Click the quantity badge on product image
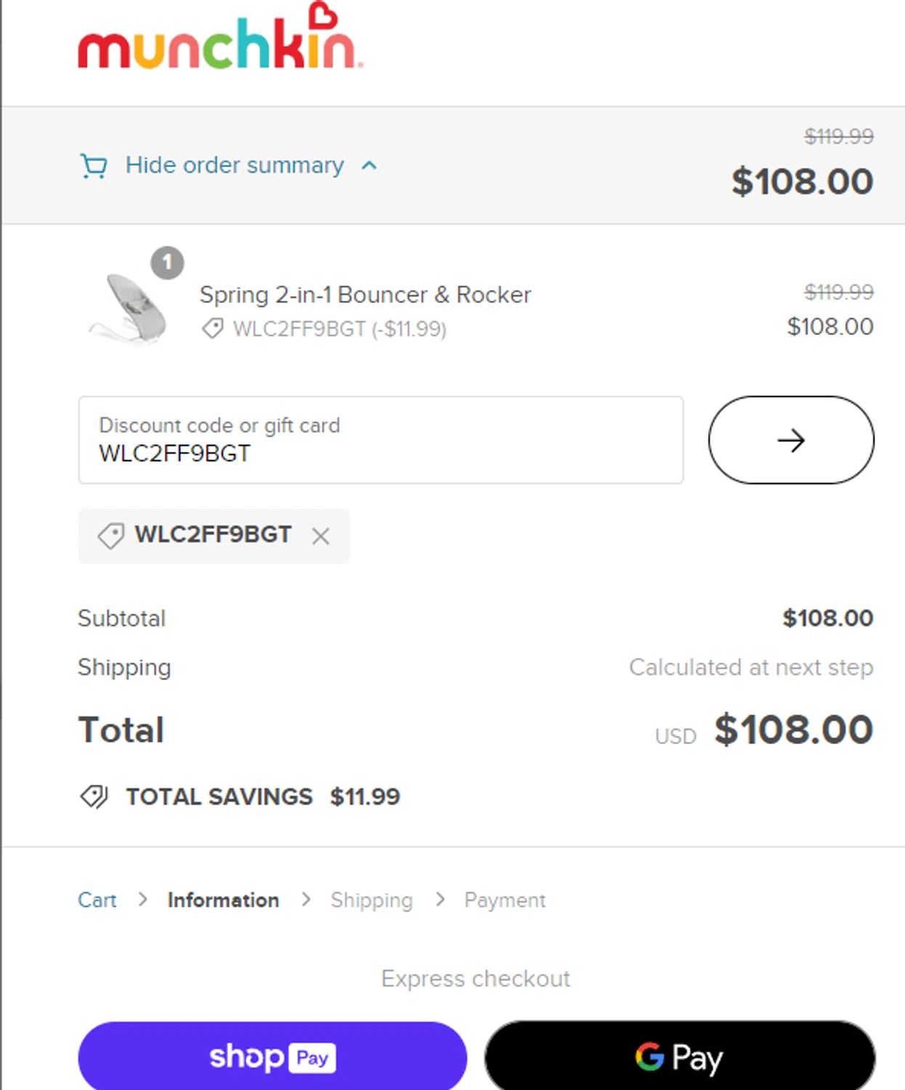The image size is (905, 1090). (167, 262)
